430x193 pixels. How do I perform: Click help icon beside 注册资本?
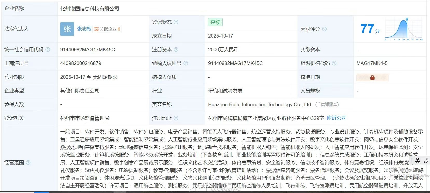point(176,49)
